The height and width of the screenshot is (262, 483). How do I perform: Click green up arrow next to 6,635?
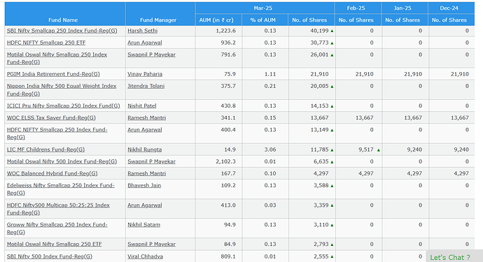point(332,162)
